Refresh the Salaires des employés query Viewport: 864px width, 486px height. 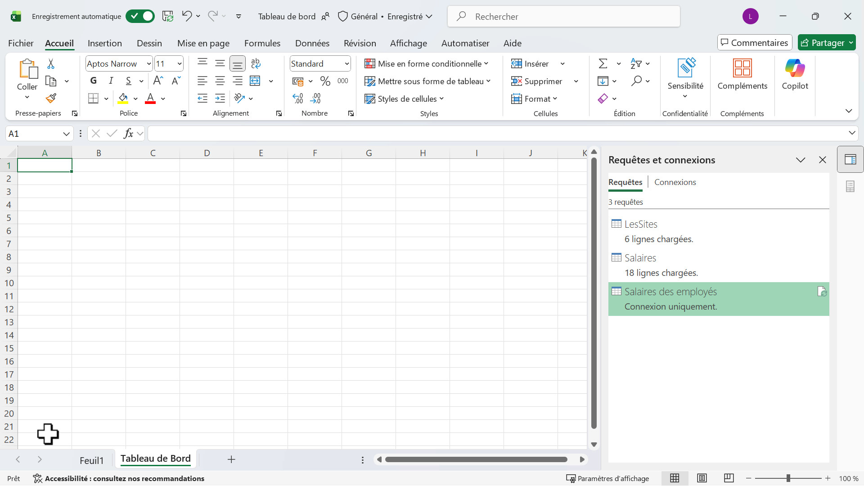pyautogui.click(x=822, y=292)
